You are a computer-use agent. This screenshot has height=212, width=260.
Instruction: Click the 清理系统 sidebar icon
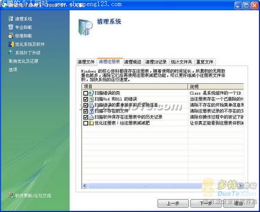tap(11, 19)
